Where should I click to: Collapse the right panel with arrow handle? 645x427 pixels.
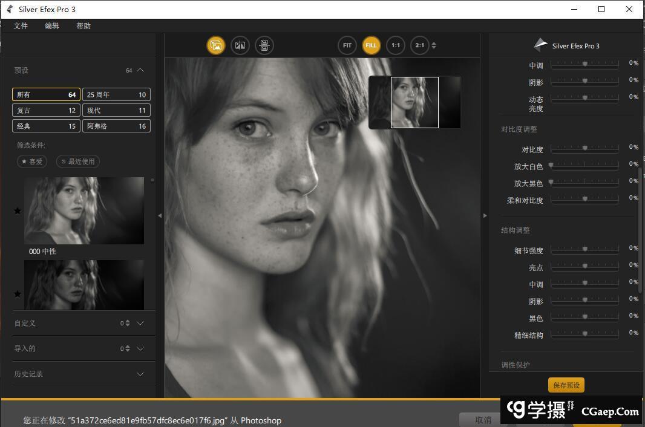point(485,215)
